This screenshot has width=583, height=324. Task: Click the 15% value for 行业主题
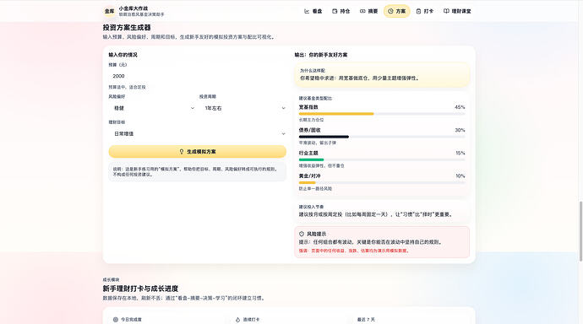coord(460,153)
